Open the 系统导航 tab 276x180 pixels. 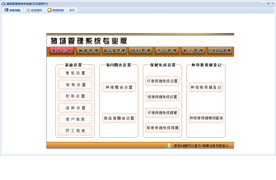click(13, 10)
